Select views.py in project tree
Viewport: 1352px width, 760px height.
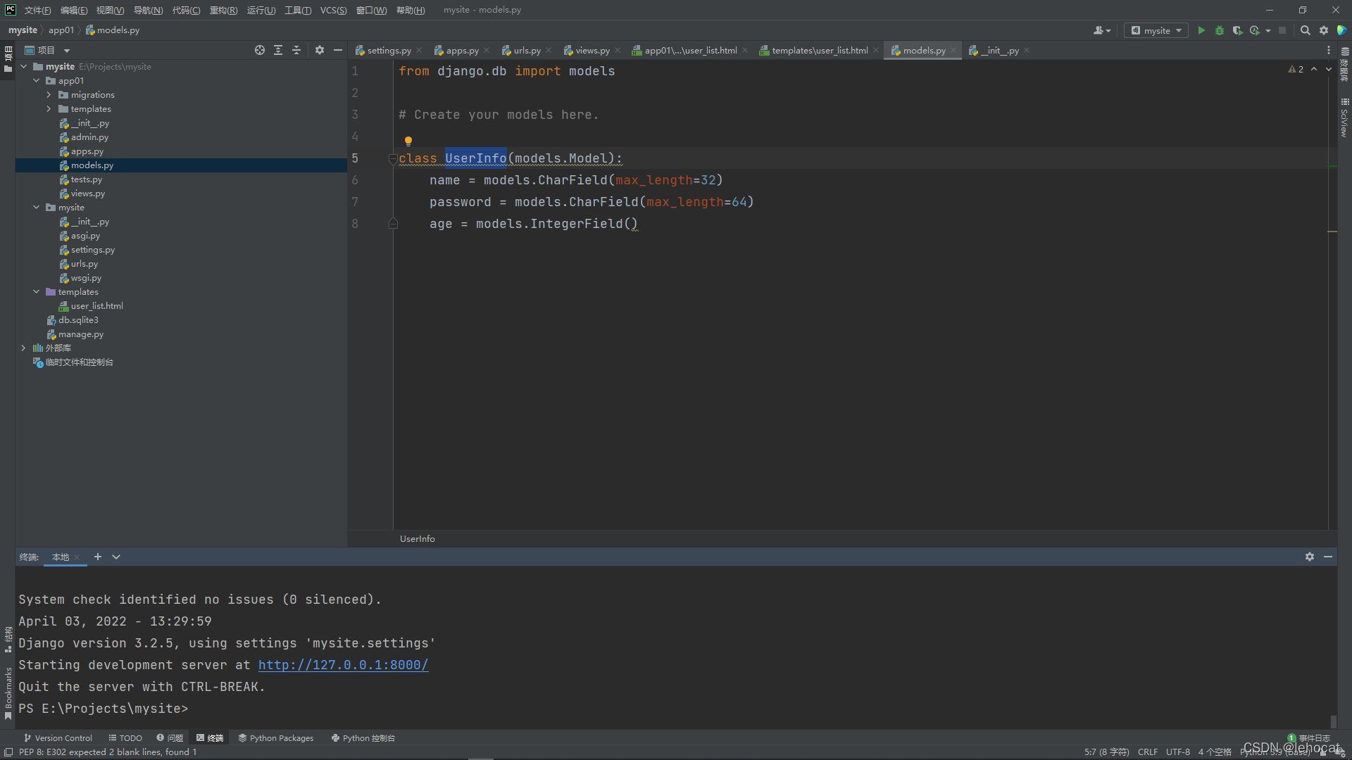[x=87, y=194]
